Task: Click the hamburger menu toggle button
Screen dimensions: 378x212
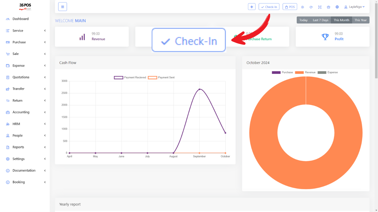Action: [x=63, y=7]
